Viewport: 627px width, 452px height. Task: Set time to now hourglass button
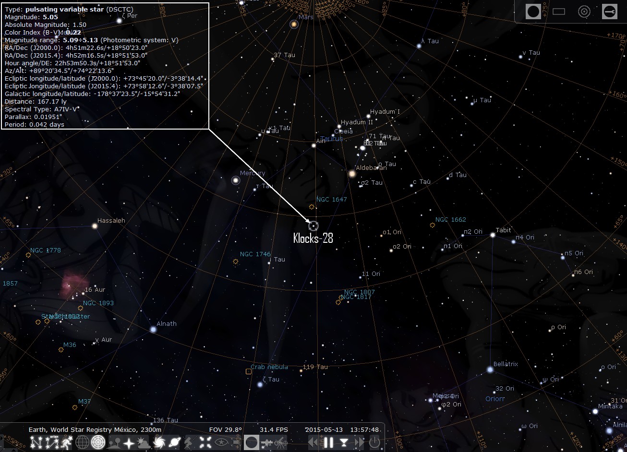344,442
